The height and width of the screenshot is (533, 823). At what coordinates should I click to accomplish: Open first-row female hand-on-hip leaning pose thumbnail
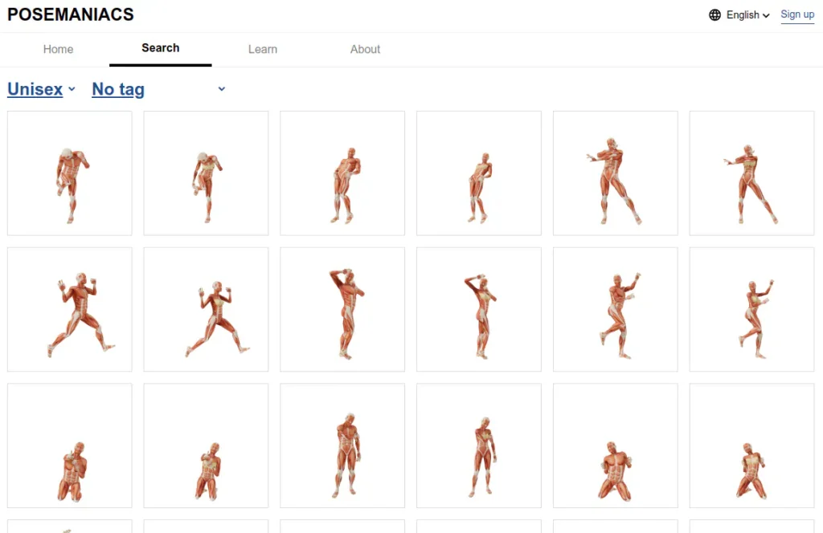point(479,173)
